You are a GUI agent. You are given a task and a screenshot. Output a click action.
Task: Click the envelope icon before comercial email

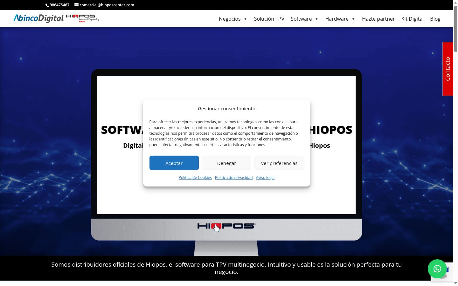coord(76,5)
